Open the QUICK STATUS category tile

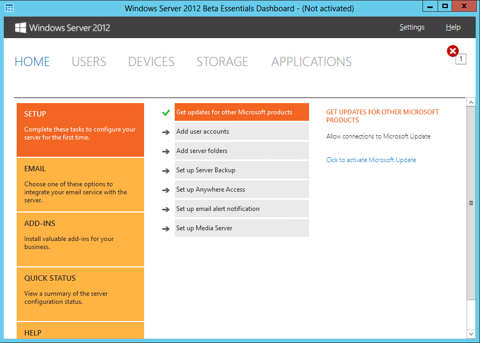(x=80, y=294)
